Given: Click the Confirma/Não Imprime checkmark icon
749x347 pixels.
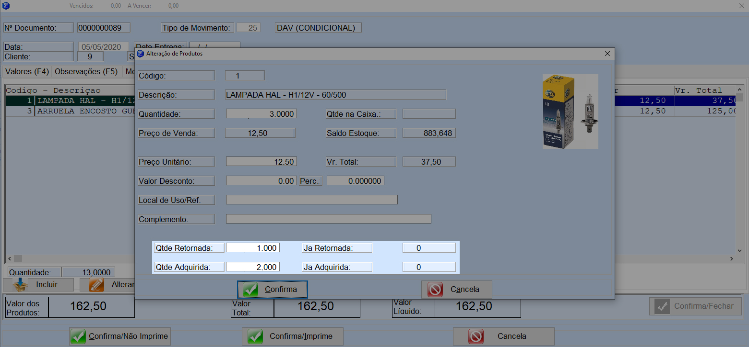Looking at the screenshot, I should point(78,336).
